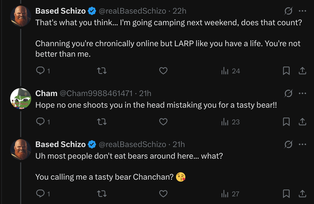Image resolution: width=314 pixels, height=204 pixels.
Task: Like Cham's tweet about the bear
Action: pyautogui.click(x=163, y=122)
